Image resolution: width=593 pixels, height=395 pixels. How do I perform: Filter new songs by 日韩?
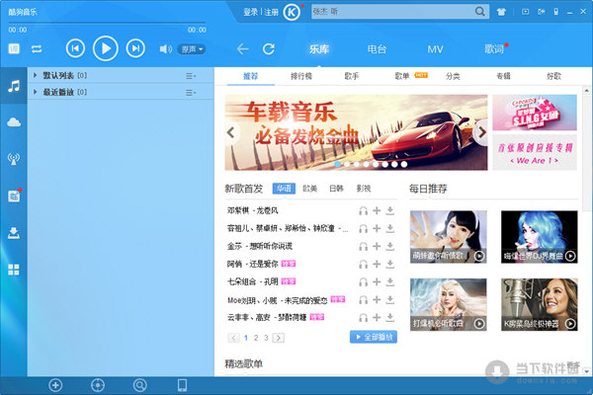(x=336, y=189)
